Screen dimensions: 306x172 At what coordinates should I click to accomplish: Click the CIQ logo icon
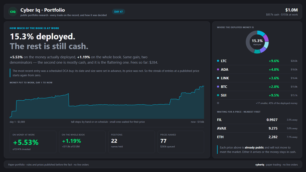(x=12, y=11)
